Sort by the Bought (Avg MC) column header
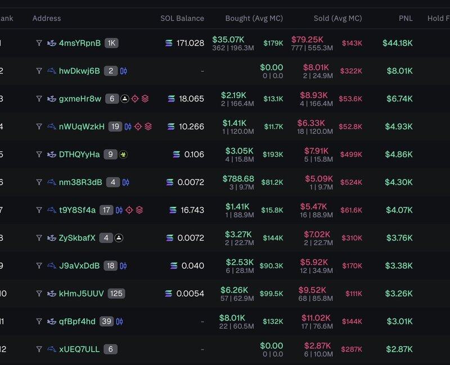Viewport: 450px width, 365px height. click(x=254, y=19)
